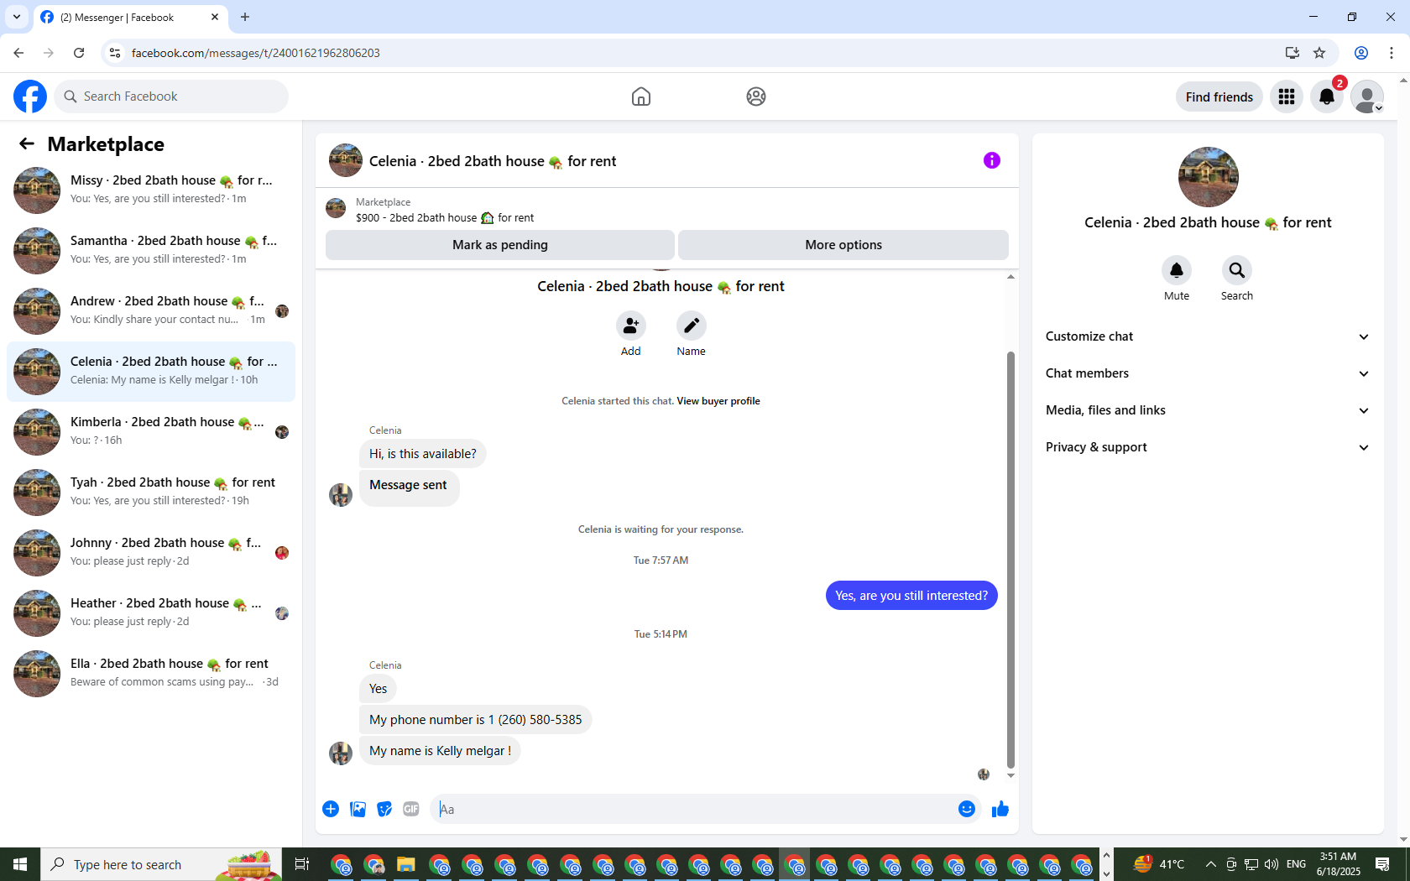
Task: Open Task View on taskbar
Action: click(x=302, y=864)
